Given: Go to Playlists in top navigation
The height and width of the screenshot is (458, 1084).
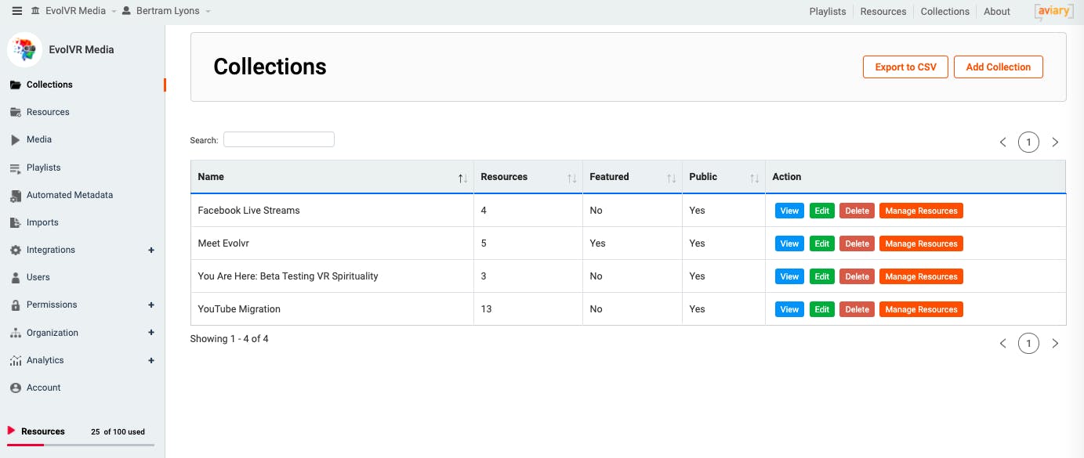Looking at the screenshot, I should pos(828,12).
